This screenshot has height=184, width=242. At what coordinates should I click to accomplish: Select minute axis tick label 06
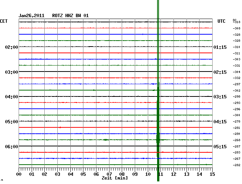tap(96, 174)
